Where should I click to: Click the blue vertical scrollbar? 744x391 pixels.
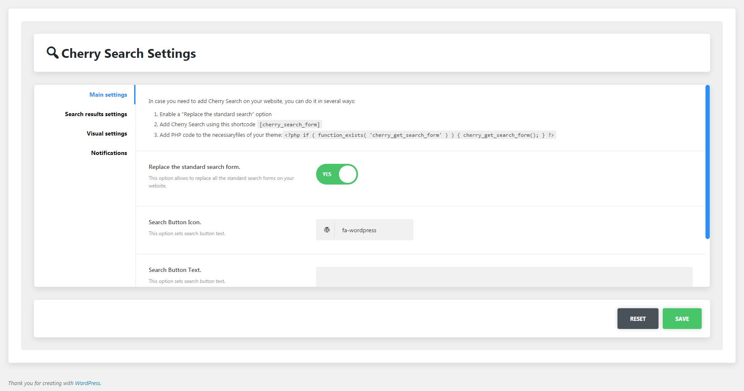(707, 160)
